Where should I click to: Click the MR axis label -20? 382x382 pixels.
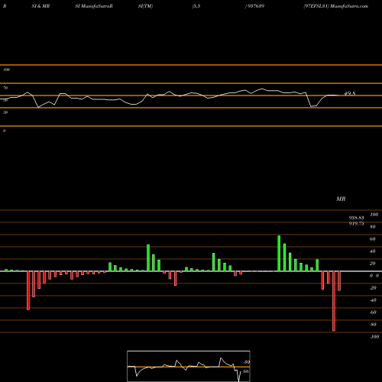tap(373, 288)
